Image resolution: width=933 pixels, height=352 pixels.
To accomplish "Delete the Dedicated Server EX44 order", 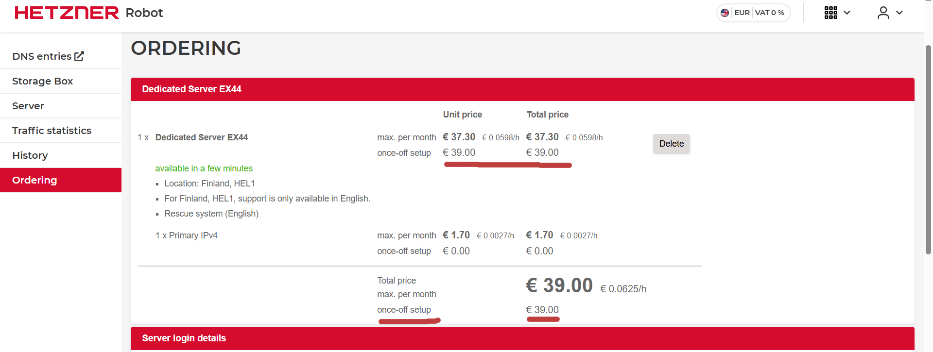I will pyautogui.click(x=671, y=144).
